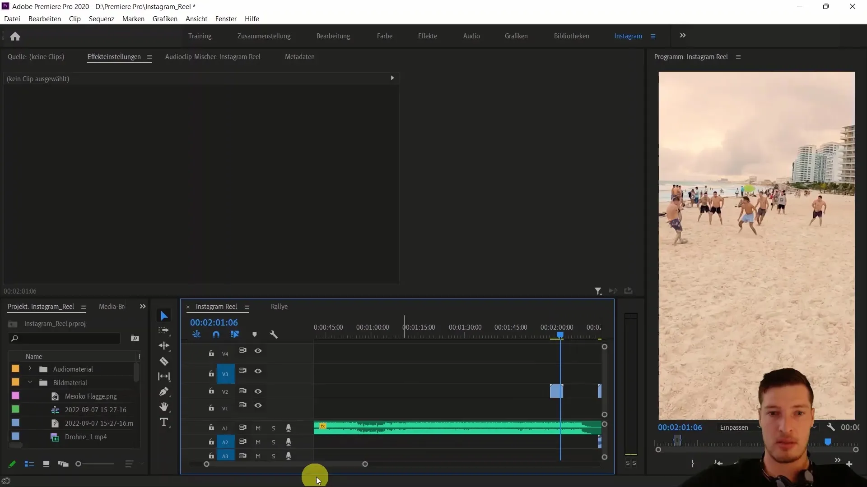Screen dimensions: 867x487
Task: Open program monitor settings wrench
Action: point(830,427)
